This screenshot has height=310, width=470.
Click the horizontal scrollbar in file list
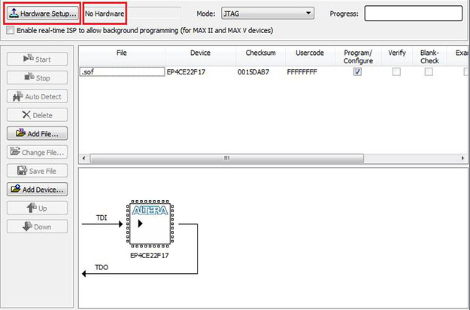[227, 159]
